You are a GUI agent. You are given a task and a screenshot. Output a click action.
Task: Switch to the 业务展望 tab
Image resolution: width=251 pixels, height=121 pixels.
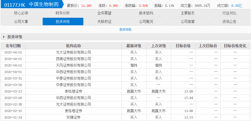click(104, 13)
